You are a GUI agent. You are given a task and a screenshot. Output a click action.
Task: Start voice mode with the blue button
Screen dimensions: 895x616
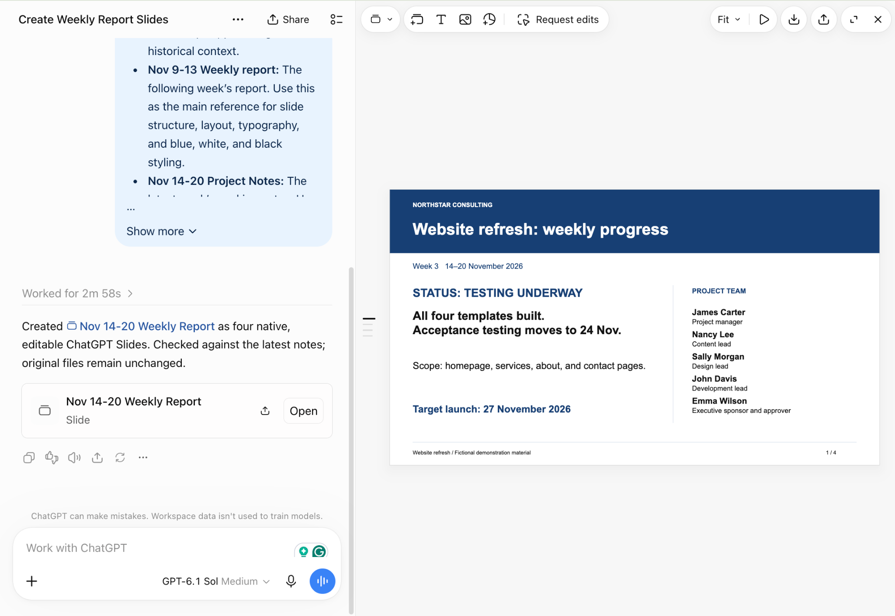322,581
